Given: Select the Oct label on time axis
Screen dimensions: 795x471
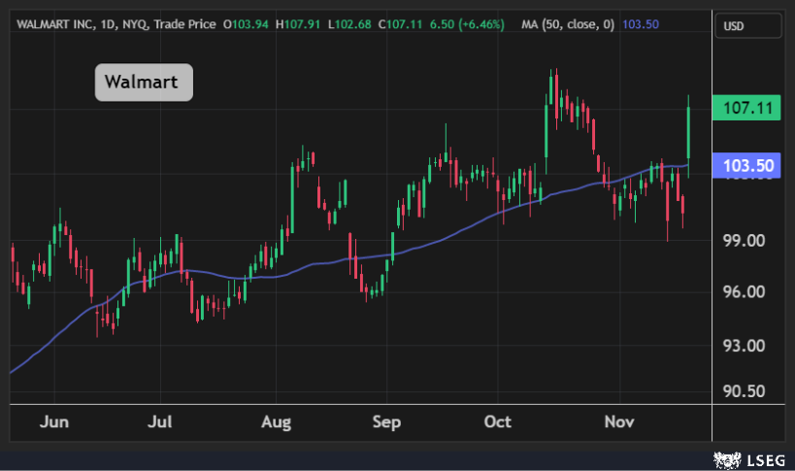Looking at the screenshot, I should (x=498, y=422).
